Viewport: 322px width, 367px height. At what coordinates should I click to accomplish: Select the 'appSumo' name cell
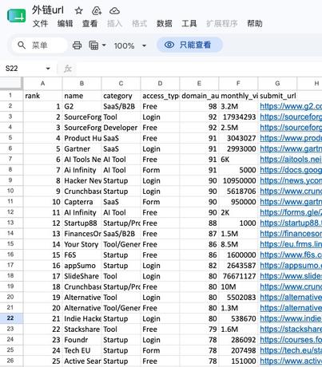pos(81,266)
